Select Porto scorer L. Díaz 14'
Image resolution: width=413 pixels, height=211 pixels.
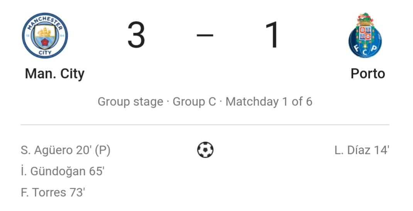(362, 150)
